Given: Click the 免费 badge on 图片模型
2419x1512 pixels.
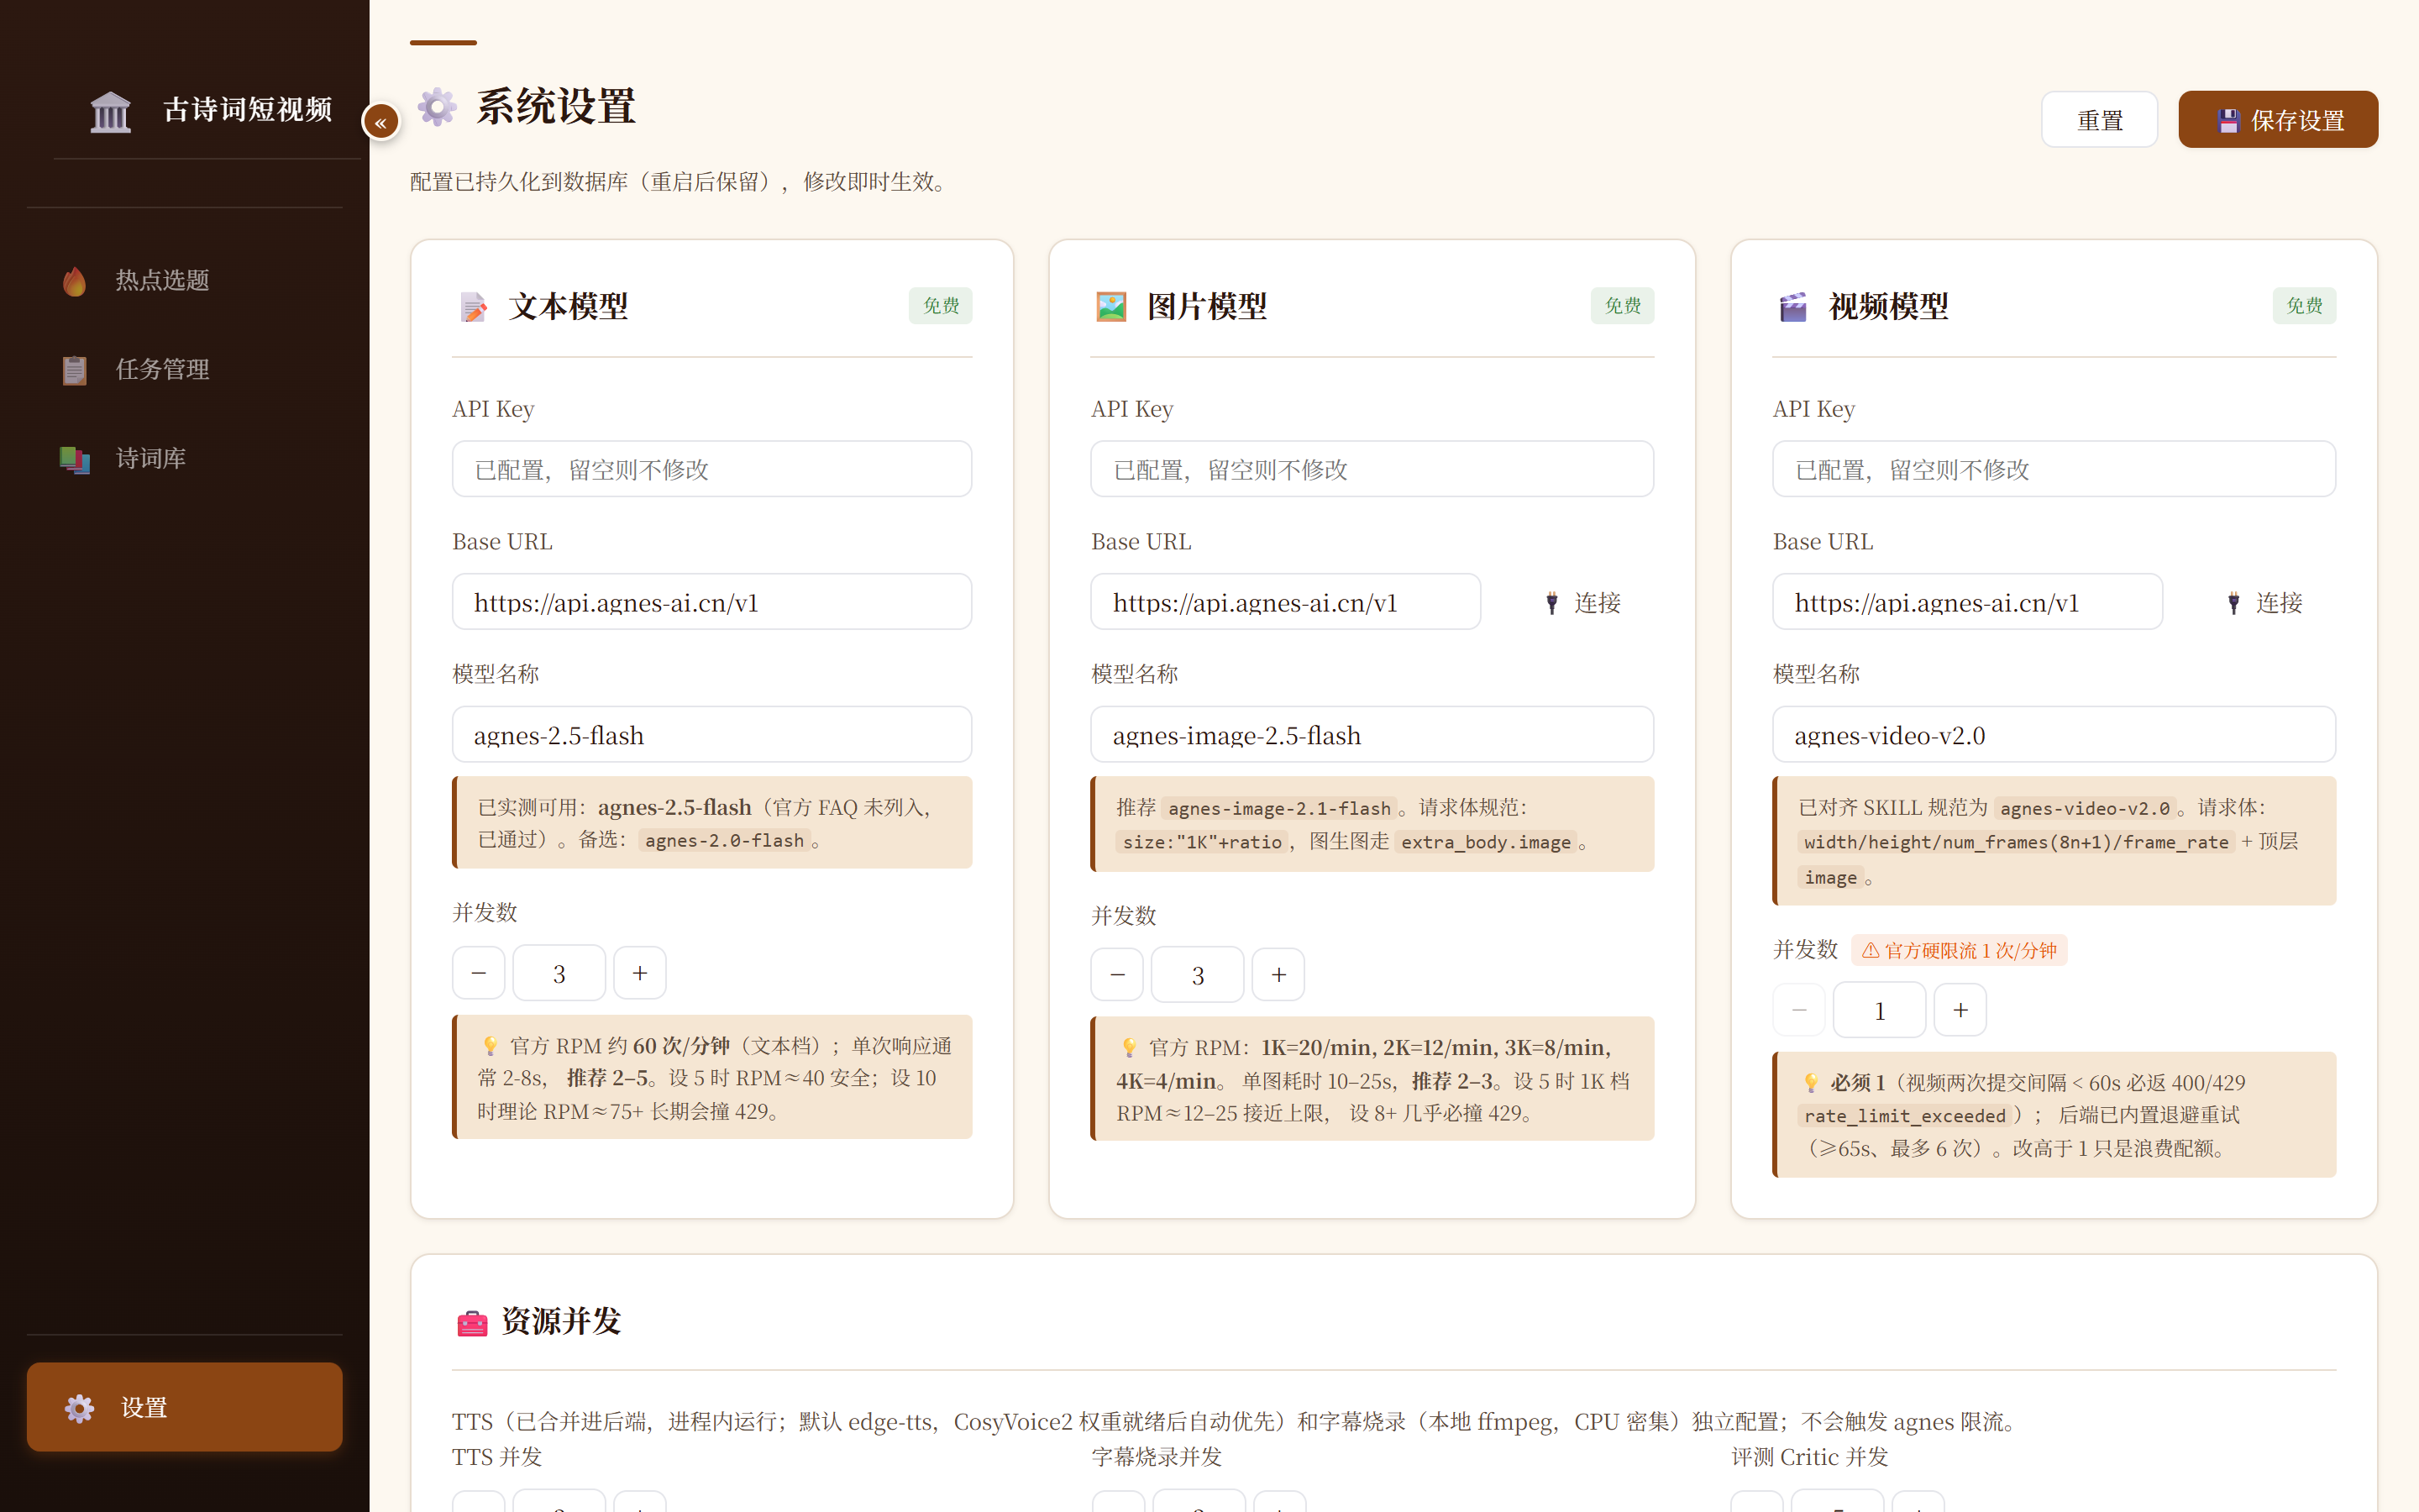Looking at the screenshot, I should point(1623,306).
